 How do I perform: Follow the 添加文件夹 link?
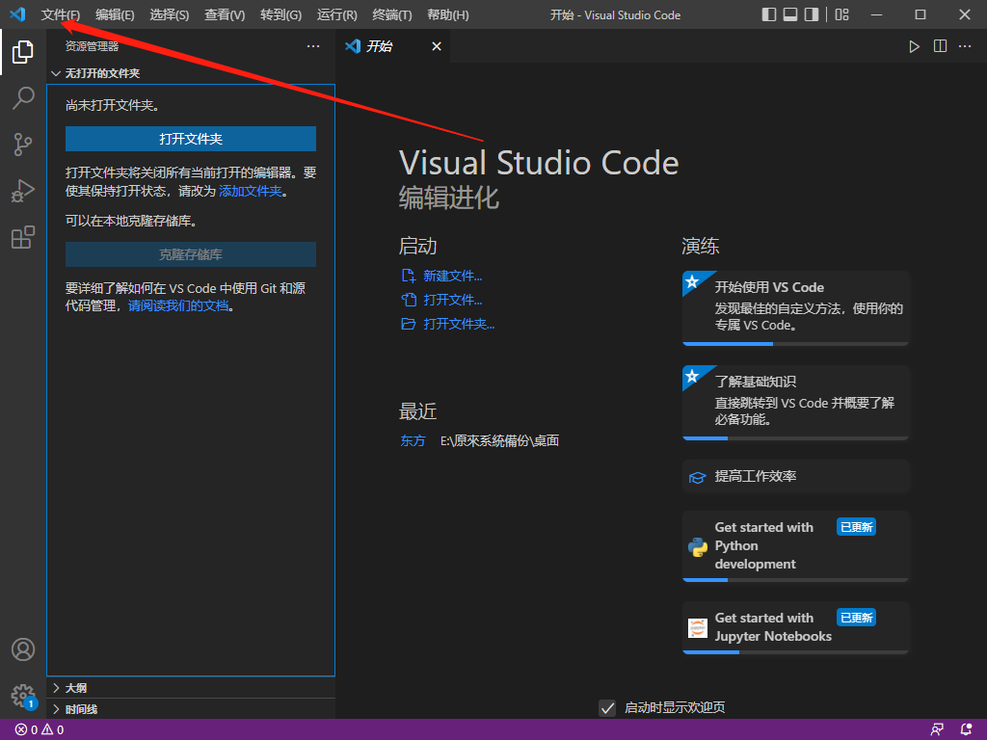[250, 191]
